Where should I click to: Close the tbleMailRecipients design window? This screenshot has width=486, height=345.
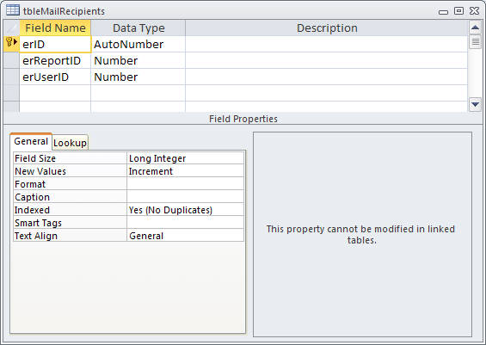(x=474, y=11)
